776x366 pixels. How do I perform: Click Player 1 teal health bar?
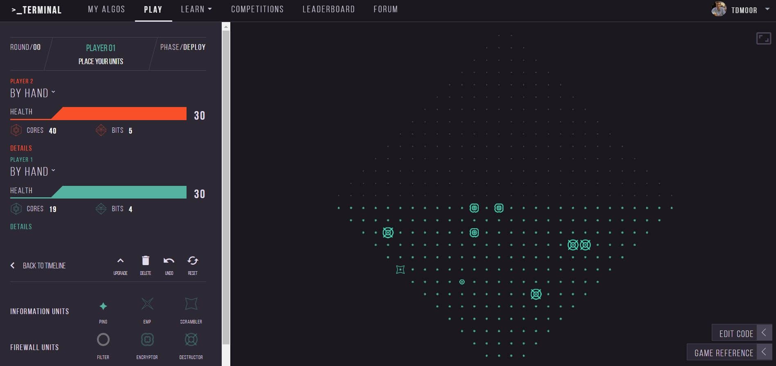tap(119, 192)
